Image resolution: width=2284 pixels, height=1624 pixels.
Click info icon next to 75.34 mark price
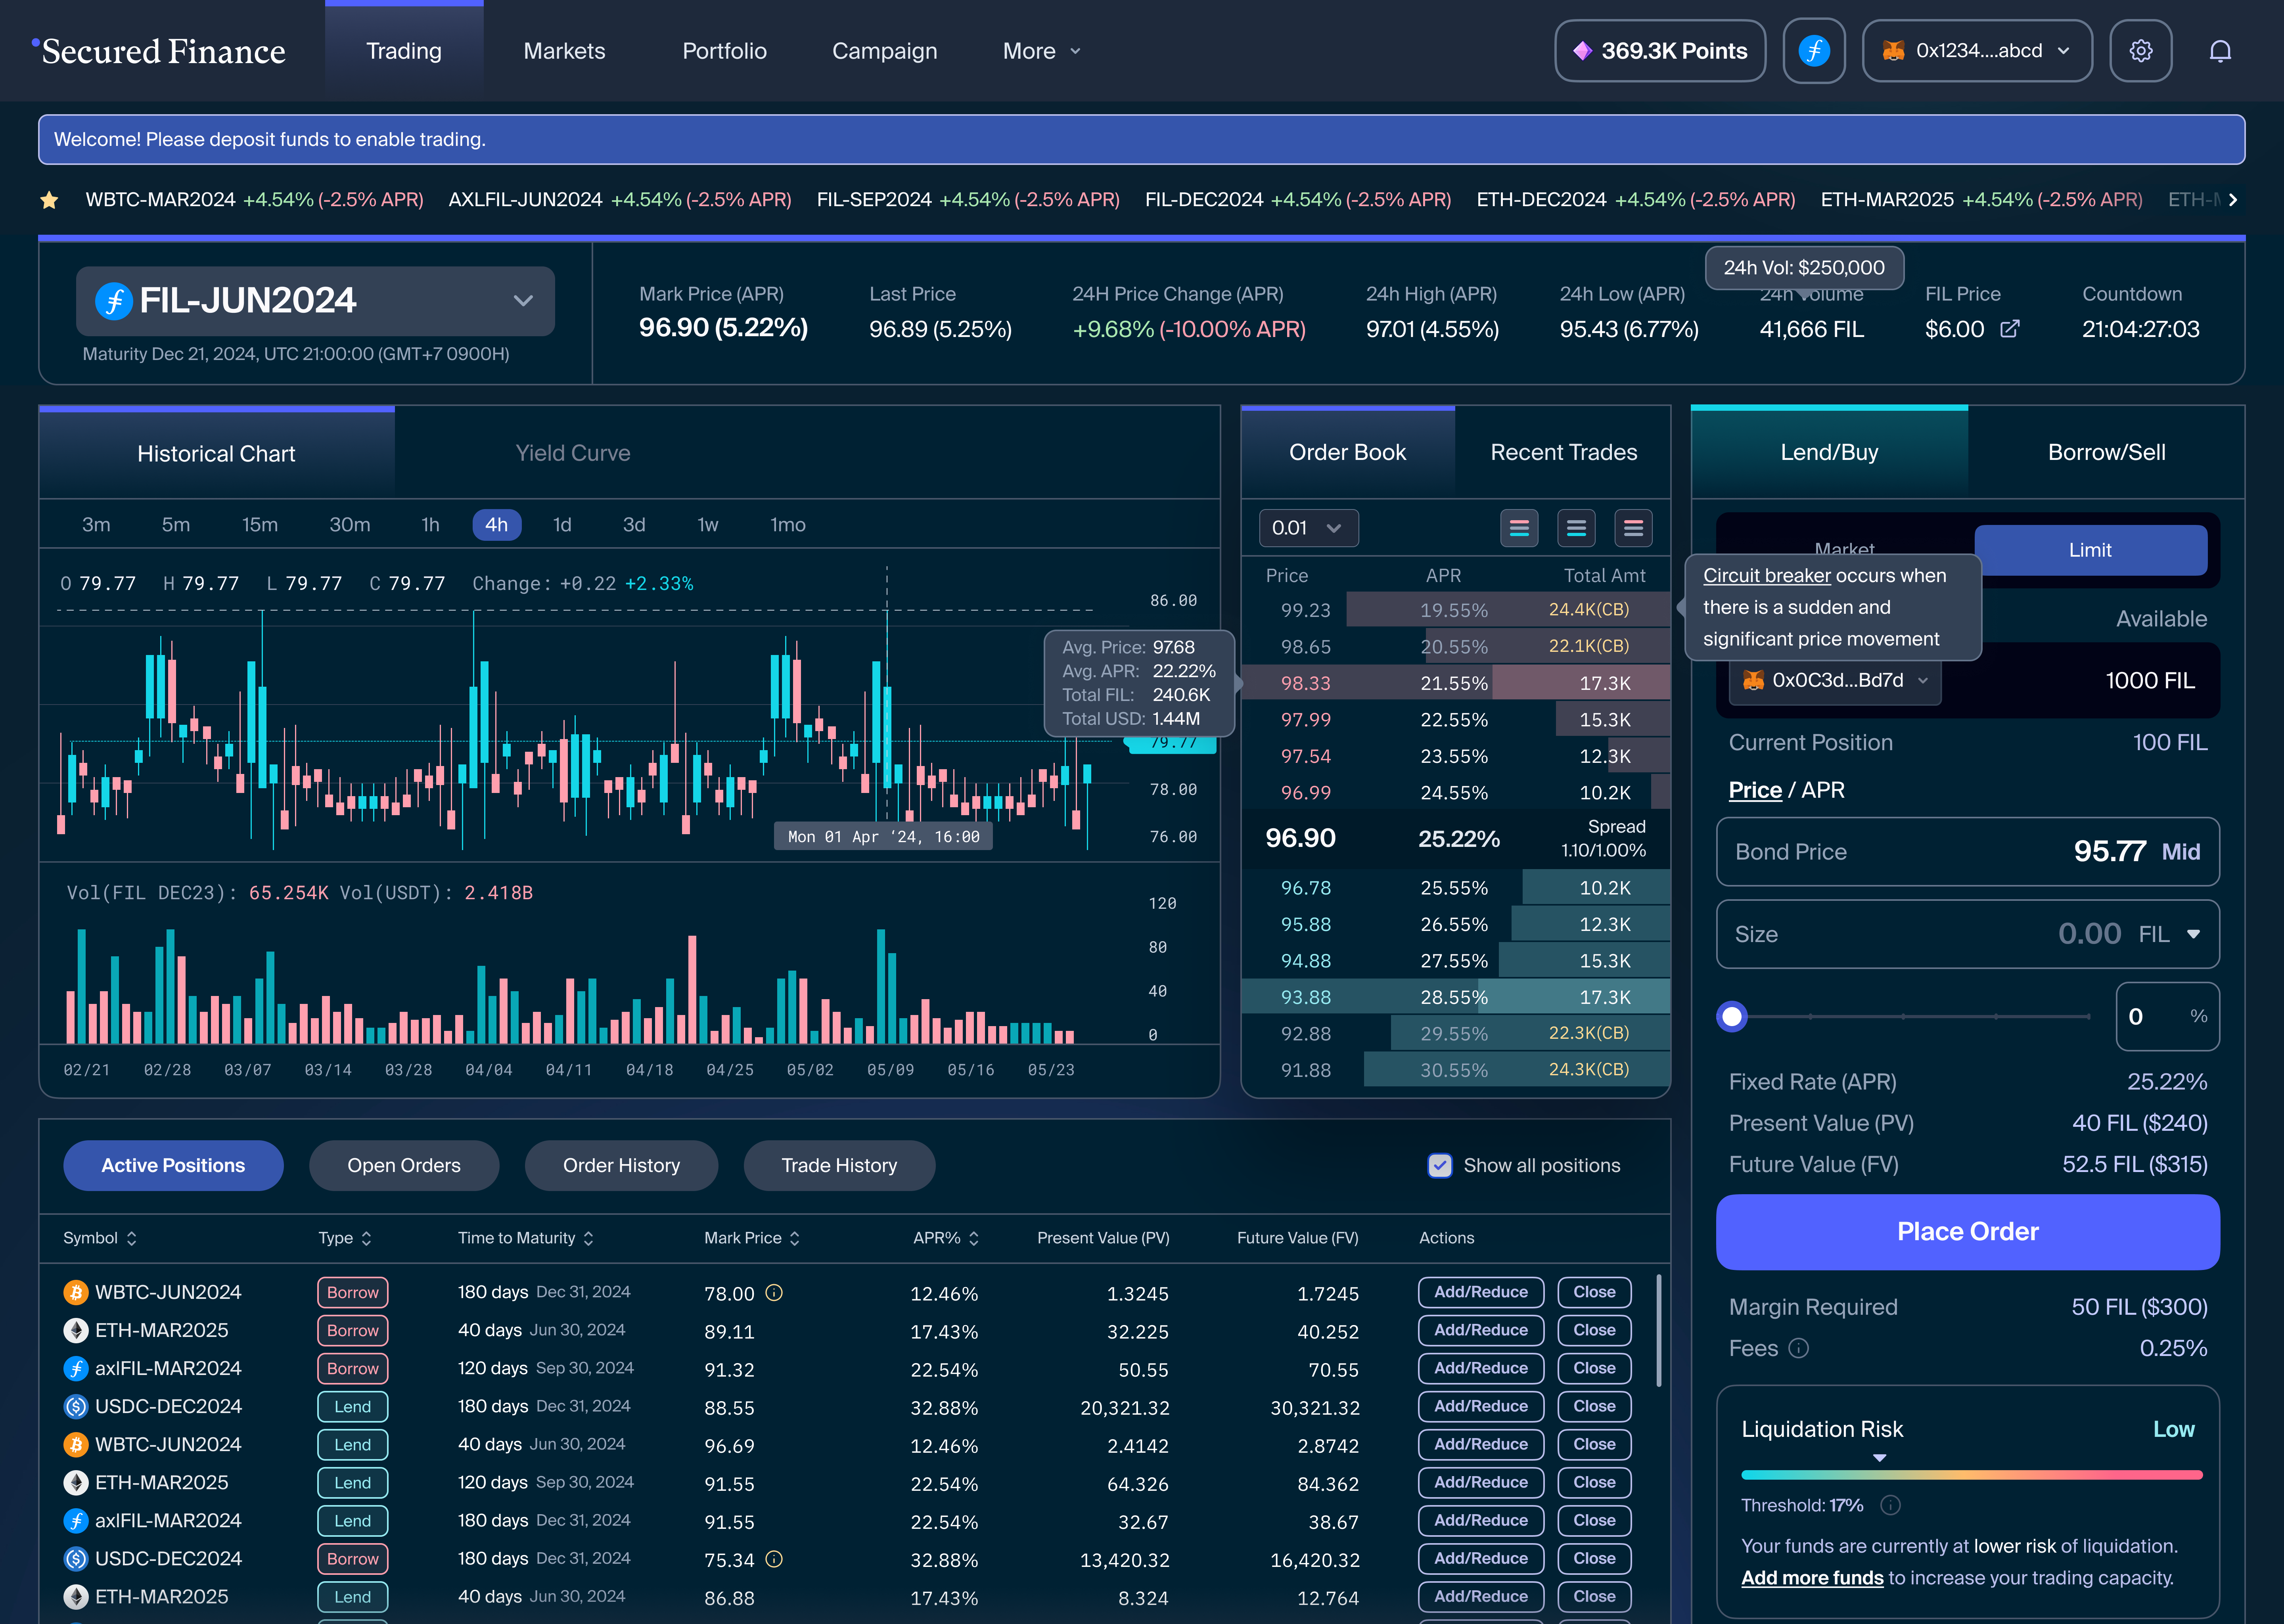(x=774, y=1559)
